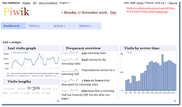182x107 pixels.
Task: Click the total time spent sparkline
Action: (x=70, y=80)
